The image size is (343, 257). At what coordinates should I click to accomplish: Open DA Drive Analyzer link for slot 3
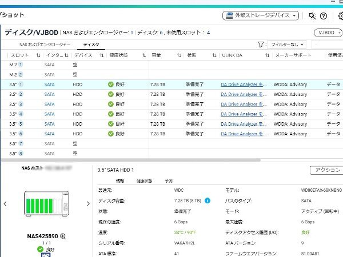pyautogui.click(x=244, y=105)
